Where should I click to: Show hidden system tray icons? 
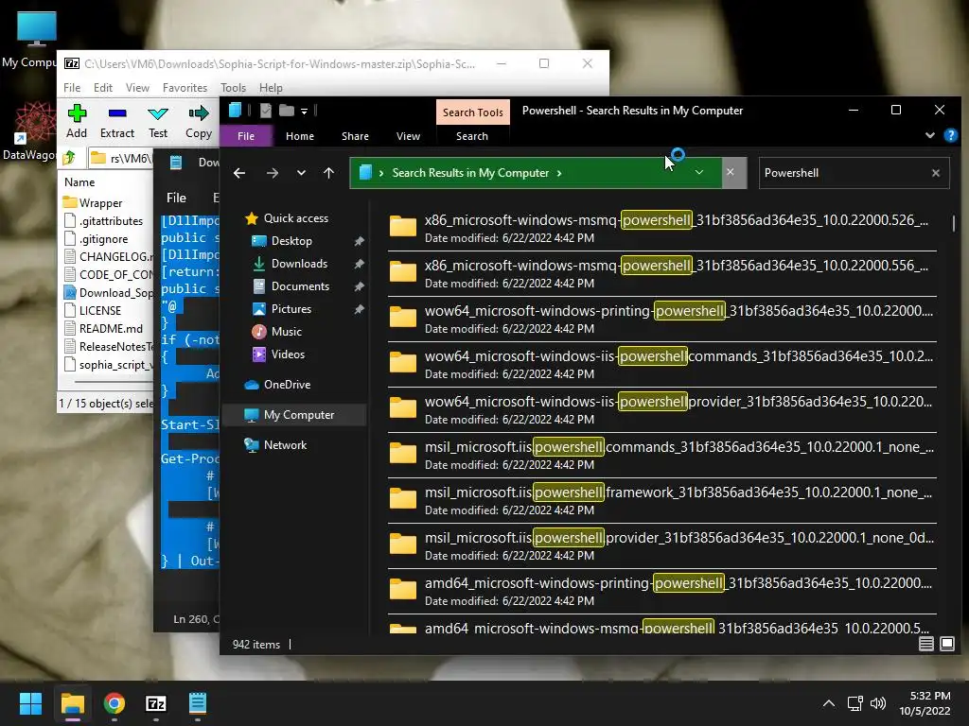tap(829, 703)
